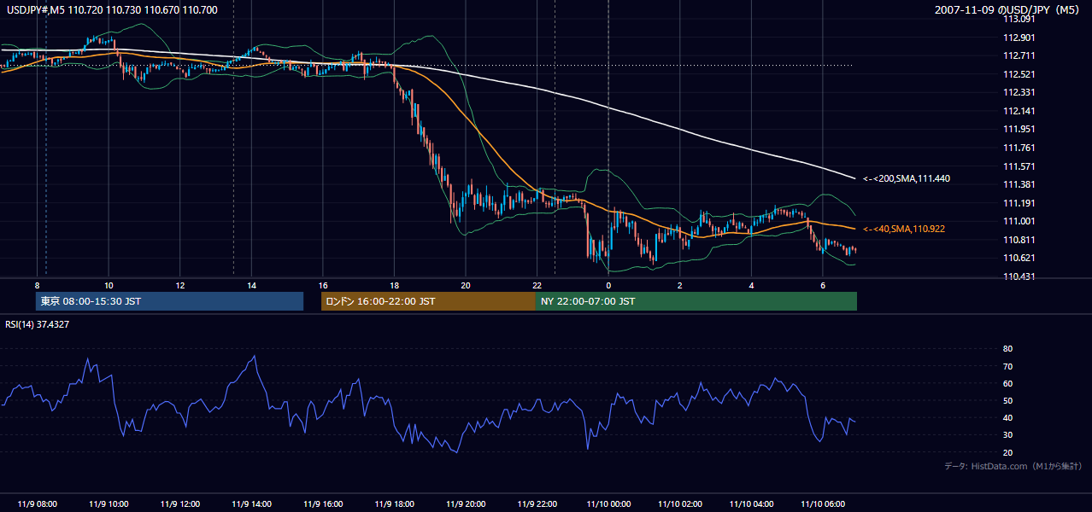Click RSI scale value 70
The height and width of the screenshot is (512, 1092).
pos(1008,367)
